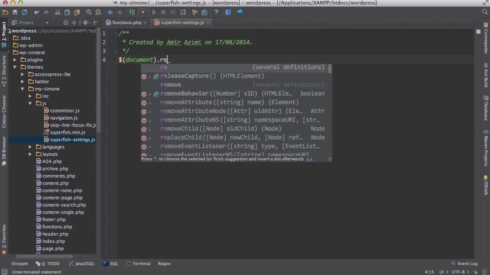The width and height of the screenshot is (490, 275).
Task: Open project folder icon in toolbar
Action: (x=5, y=12)
